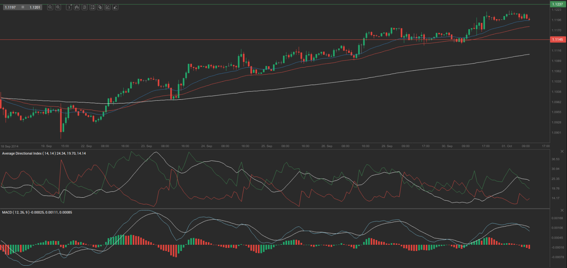Open the candlestick chart type selector

77,7
